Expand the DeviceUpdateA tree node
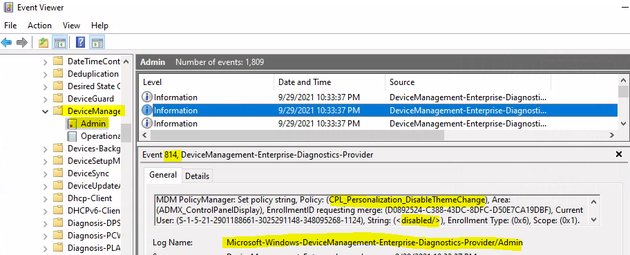 pos(46,186)
